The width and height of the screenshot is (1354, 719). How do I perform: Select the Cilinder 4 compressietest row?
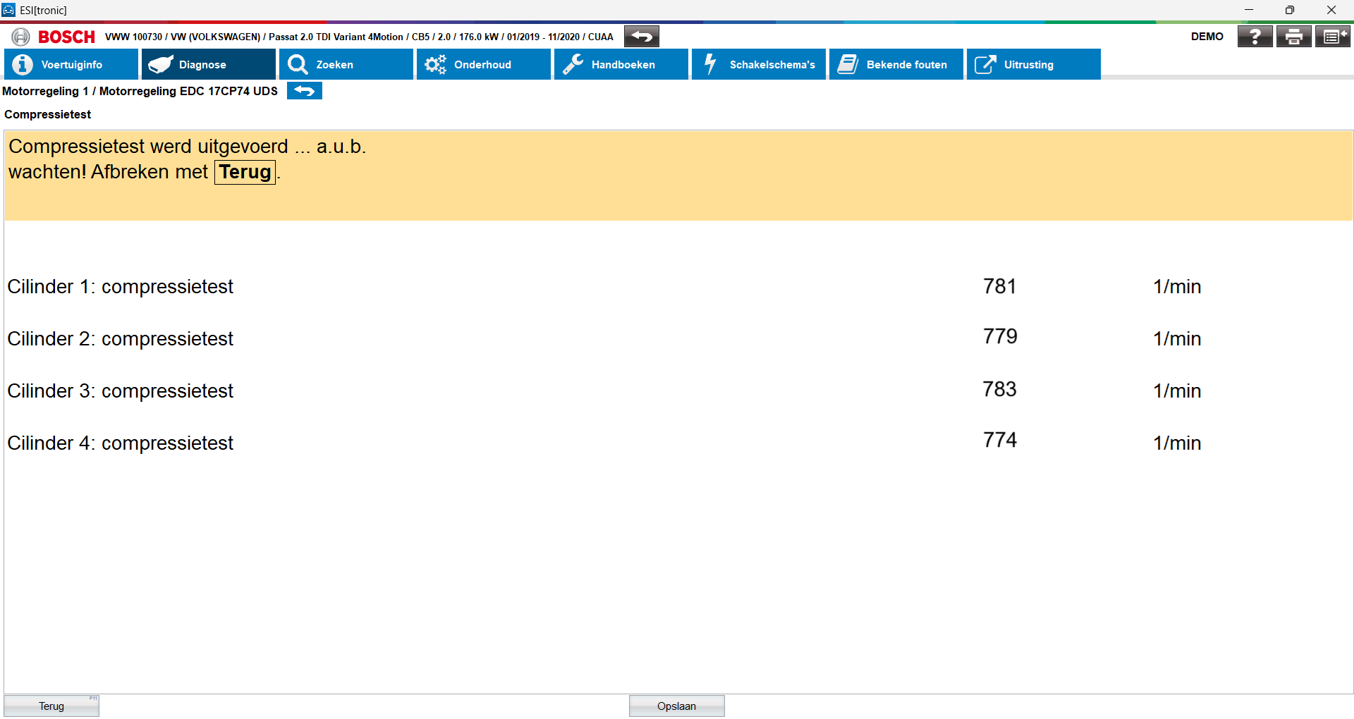(121, 443)
